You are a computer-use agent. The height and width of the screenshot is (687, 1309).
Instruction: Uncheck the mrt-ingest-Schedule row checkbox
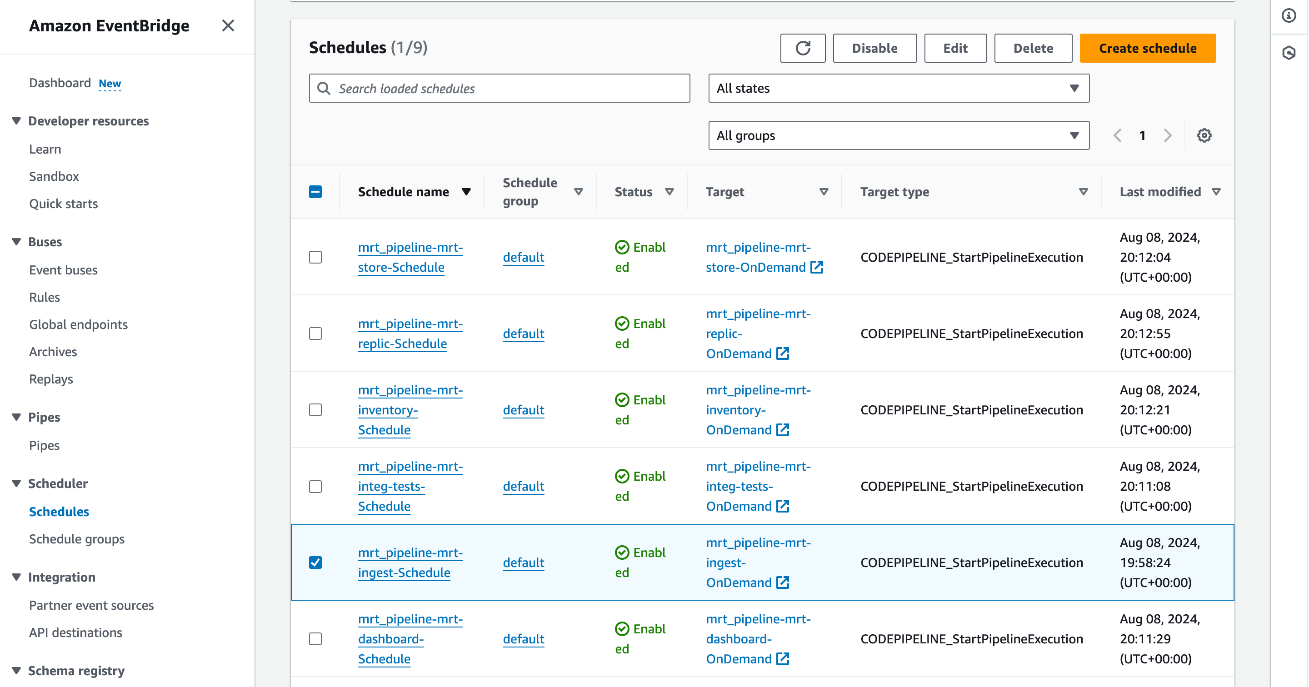pos(315,563)
